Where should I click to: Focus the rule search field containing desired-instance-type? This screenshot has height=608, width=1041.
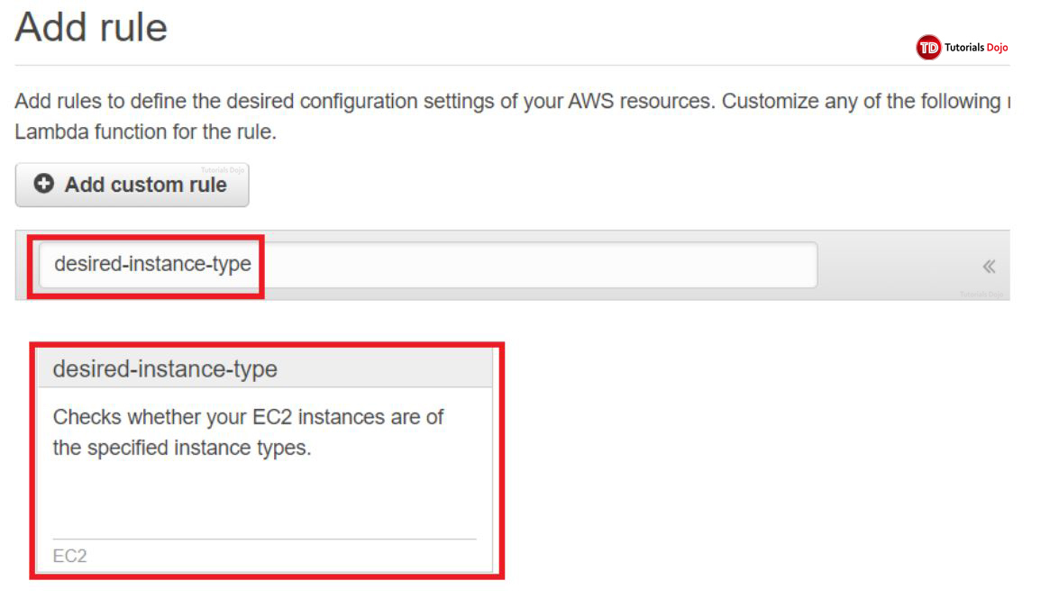coord(153,265)
